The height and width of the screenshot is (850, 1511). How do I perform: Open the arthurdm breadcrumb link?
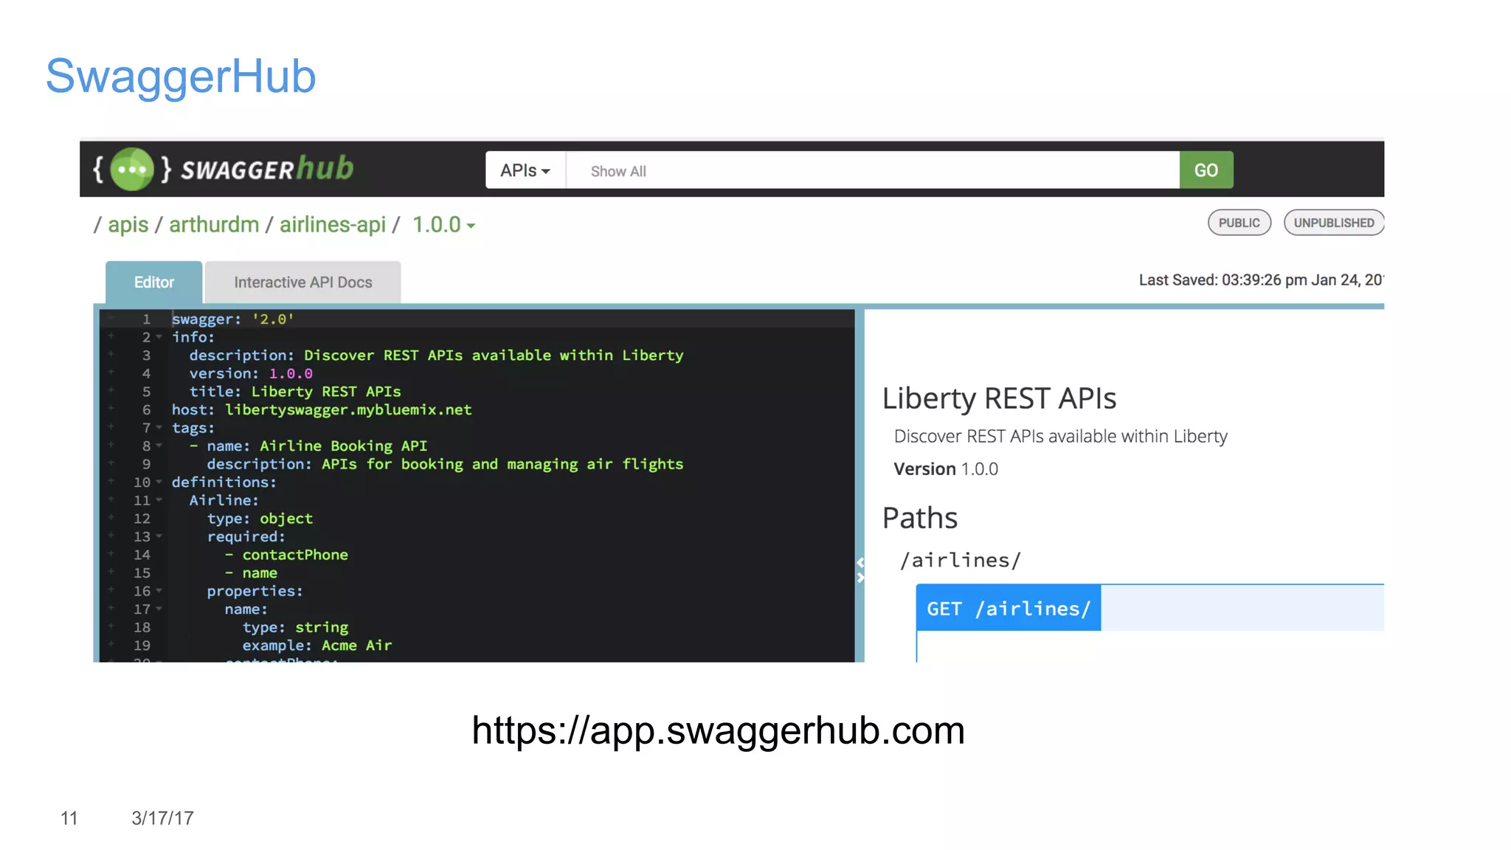[214, 224]
